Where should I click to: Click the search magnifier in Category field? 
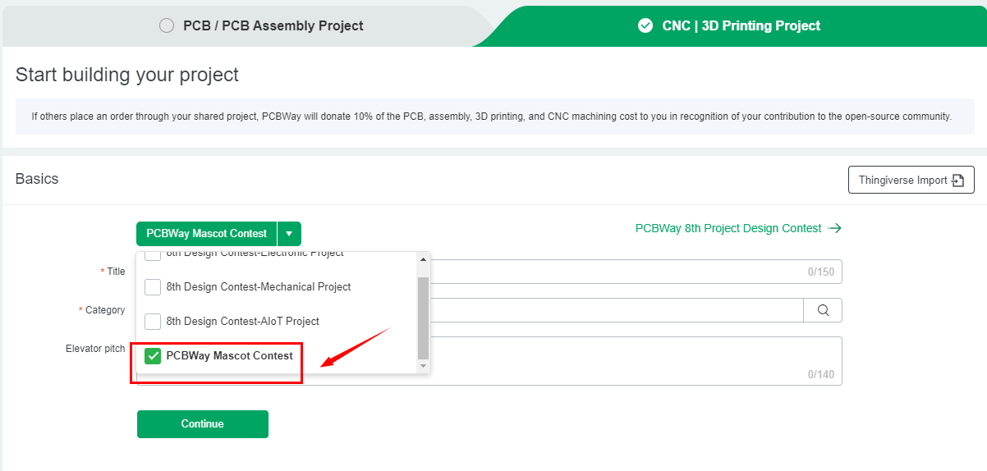click(x=823, y=310)
